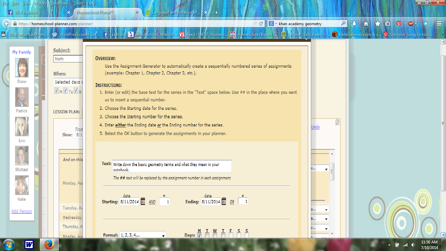Screen dimensions: 446x251
Task: Click in the assignment Text input field
Action: click(x=172, y=166)
